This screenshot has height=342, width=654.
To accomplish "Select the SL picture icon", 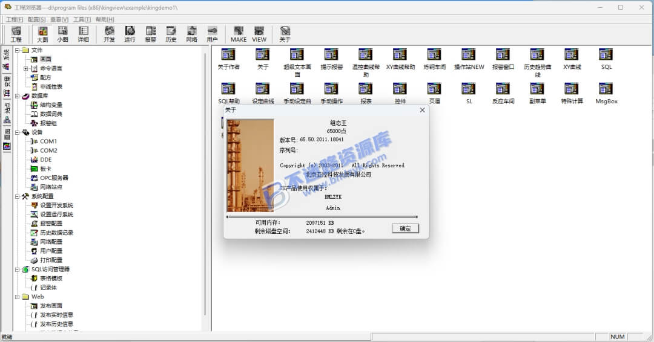I will coord(469,93).
